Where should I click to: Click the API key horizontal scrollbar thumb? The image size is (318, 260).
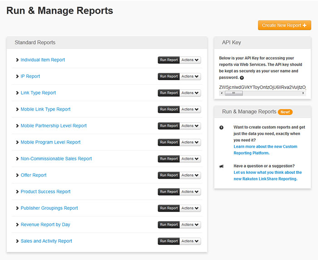[x=233, y=93]
